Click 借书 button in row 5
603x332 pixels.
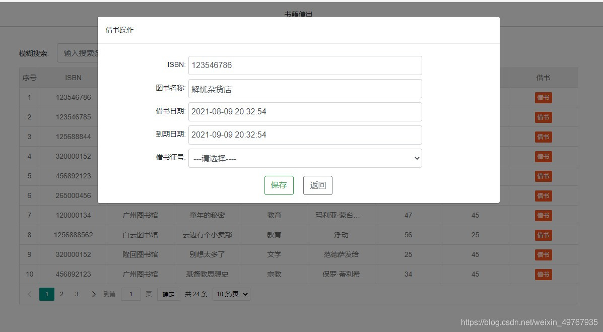[544, 176]
